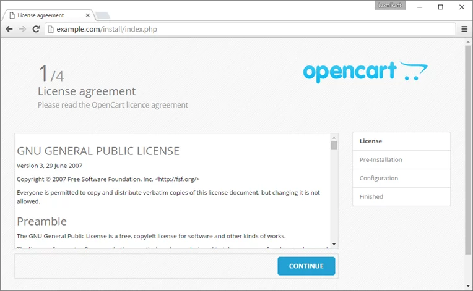Click license box scroll up arrow
The width and height of the screenshot is (473, 291).
click(x=334, y=138)
